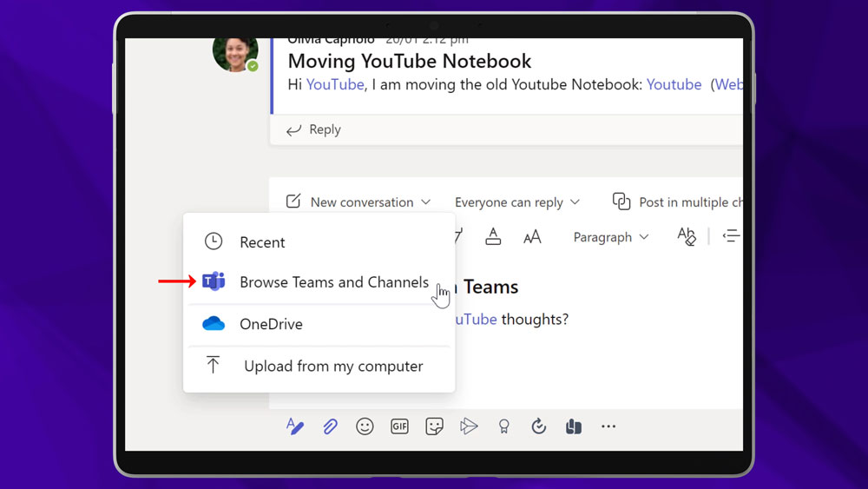The image size is (868, 489).
Task: Open the New conversation dropdown
Action: coord(358,202)
